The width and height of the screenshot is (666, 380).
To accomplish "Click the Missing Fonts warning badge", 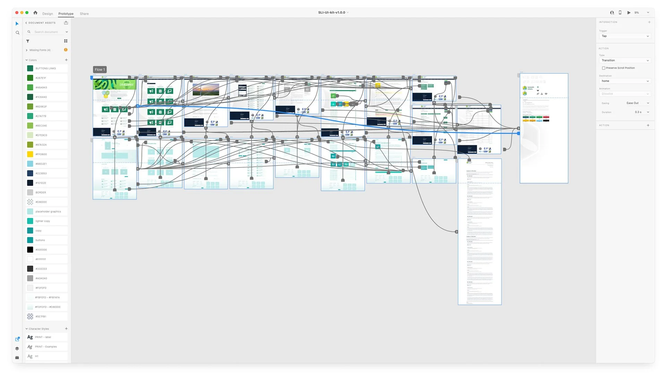I will tap(66, 50).
